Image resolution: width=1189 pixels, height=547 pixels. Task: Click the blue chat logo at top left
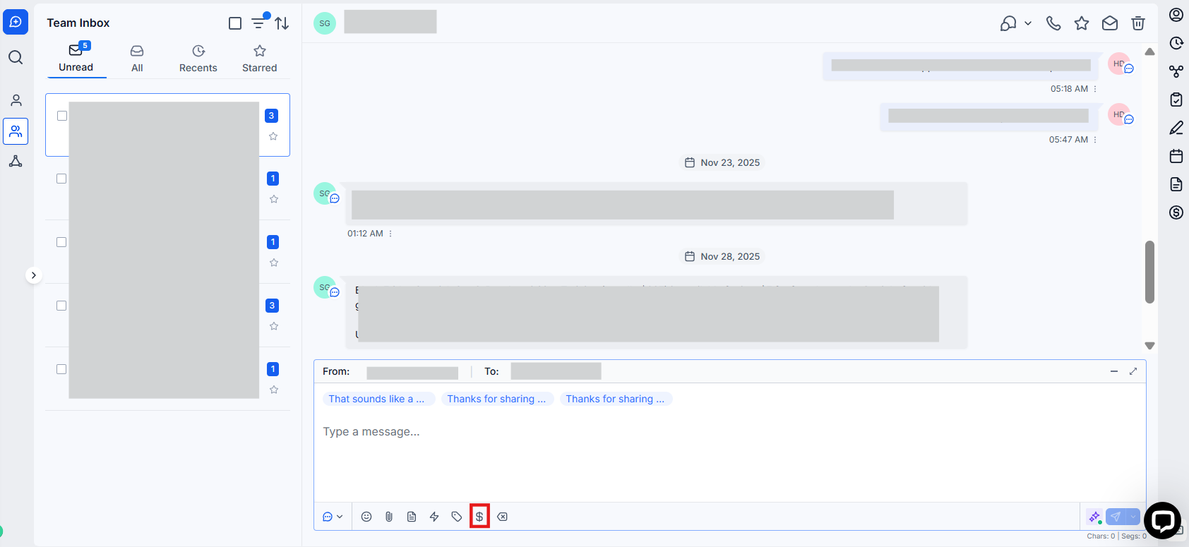16,22
